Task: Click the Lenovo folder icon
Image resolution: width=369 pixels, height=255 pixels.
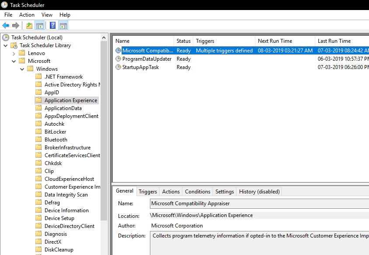Action: (22, 53)
